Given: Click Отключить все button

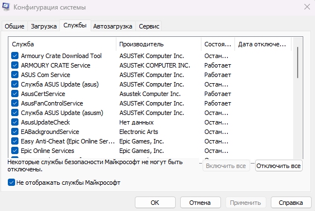Looking at the screenshot, I should tap(279, 166).
